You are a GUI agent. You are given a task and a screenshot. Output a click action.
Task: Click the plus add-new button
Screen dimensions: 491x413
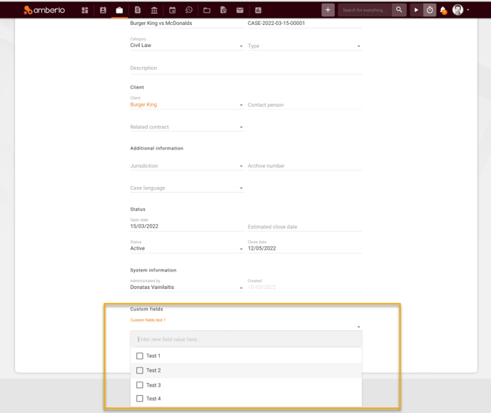point(328,10)
